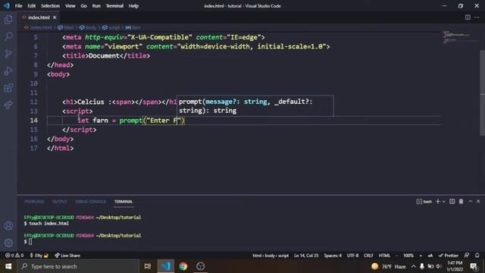Open the Selection menu
Screen dimensions: 485x273
pyautogui.click(x=51, y=6)
